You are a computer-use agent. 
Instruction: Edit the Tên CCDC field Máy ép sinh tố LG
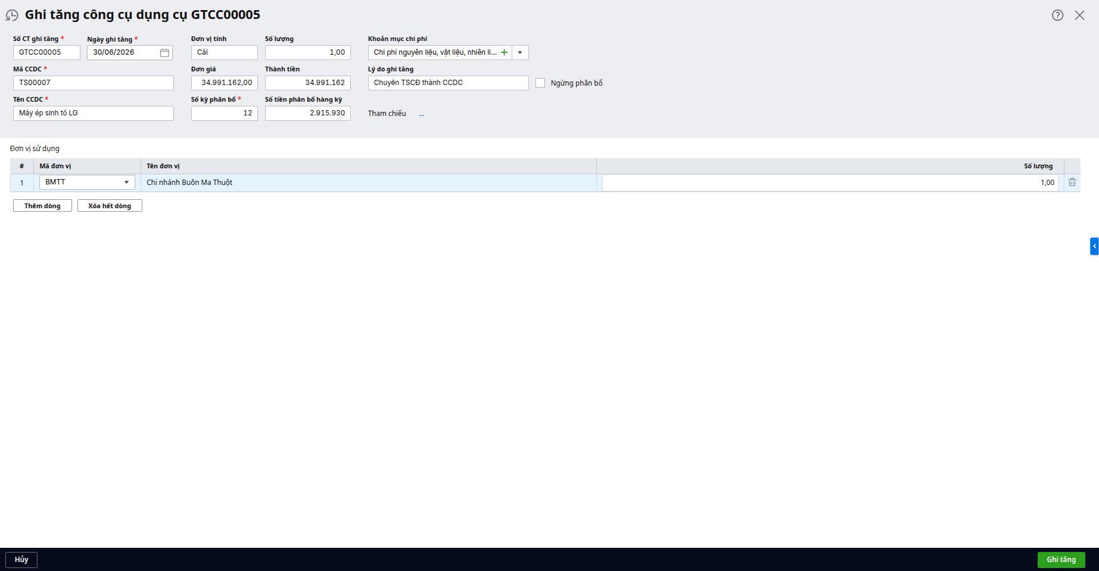[94, 113]
